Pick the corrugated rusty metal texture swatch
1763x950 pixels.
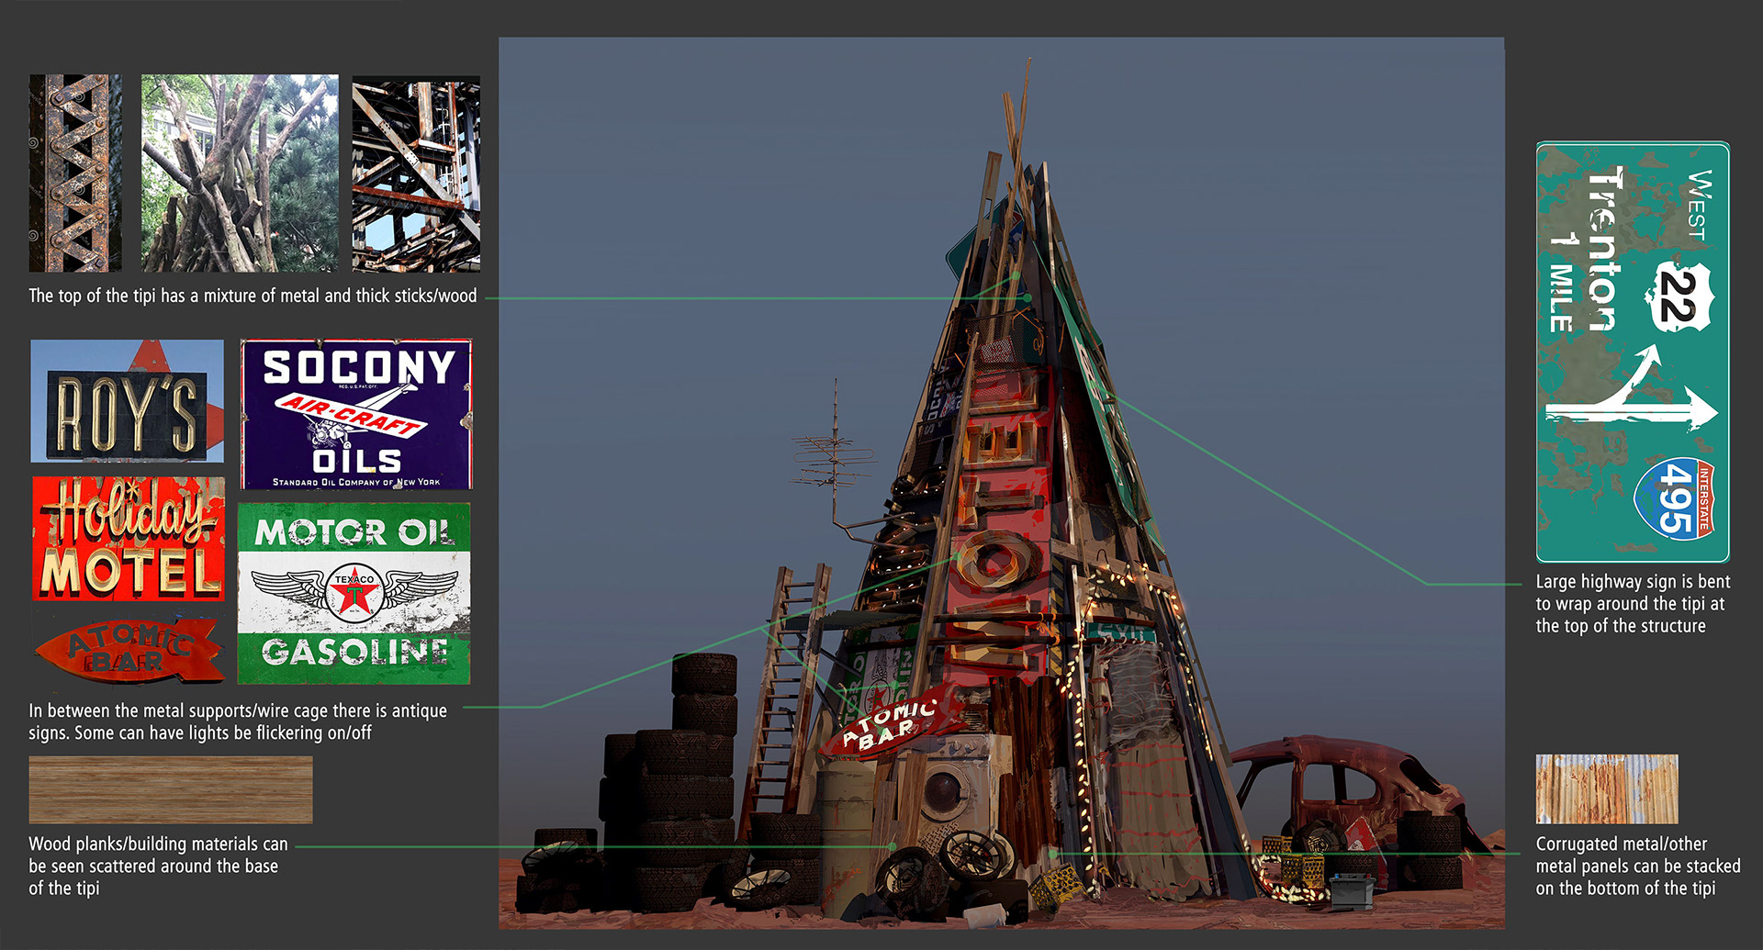[1607, 789]
